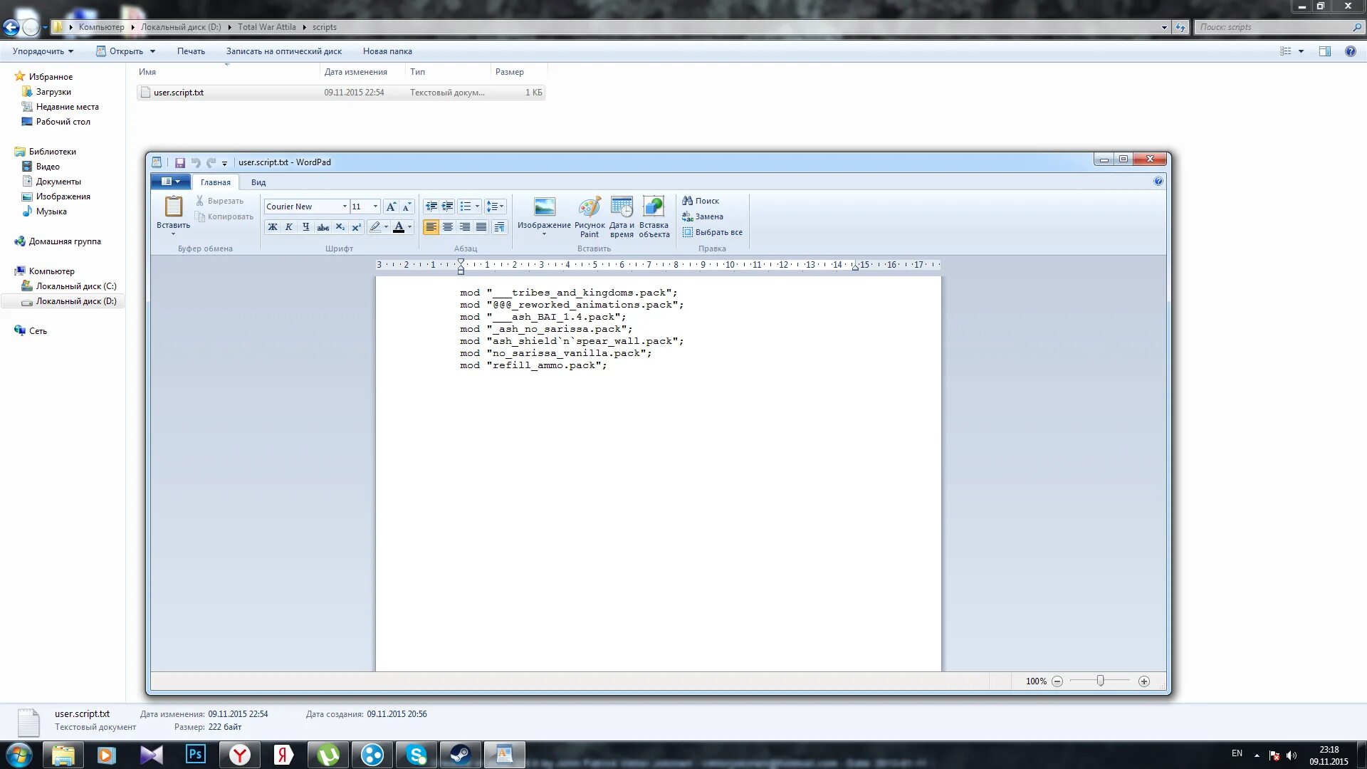Switch to the Вид ribbon tab
This screenshot has width=1367, height=769.
[x=258, y=182]
